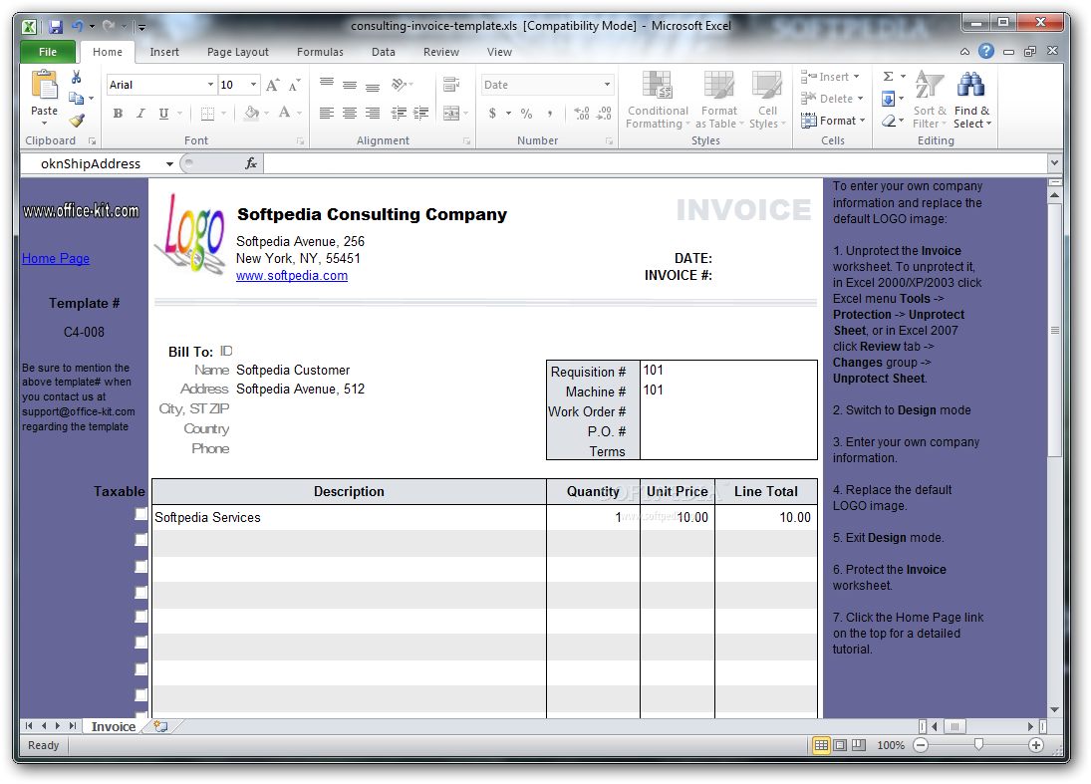Center text horizontally

pyautogui.click(x=350, y=114)
